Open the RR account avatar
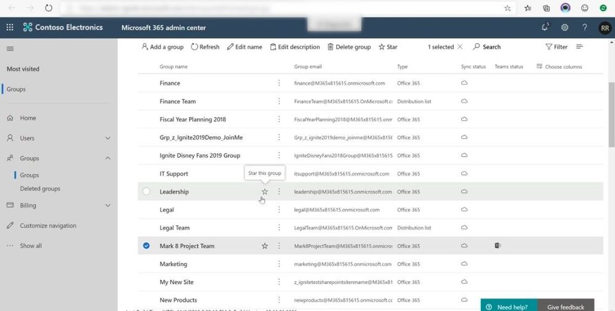Image resolution: width=615 pixels, height=311 pixels. 605,28
